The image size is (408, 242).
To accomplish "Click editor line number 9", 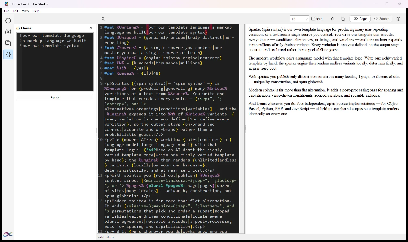I will 101,83.
